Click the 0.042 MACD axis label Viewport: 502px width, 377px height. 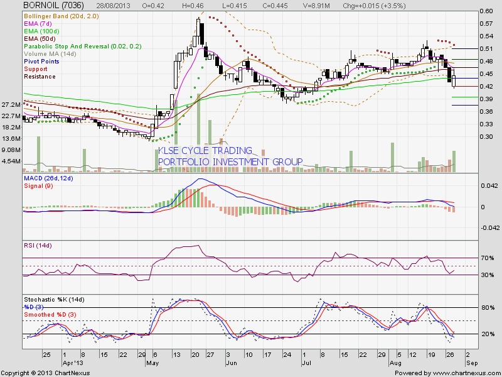[x=488, y=186]
